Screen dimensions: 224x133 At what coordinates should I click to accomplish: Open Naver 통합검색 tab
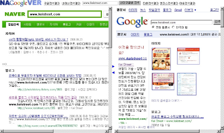[13, 24]
